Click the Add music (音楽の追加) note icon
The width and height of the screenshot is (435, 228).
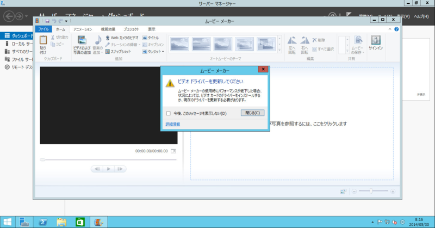click(98, 40)
